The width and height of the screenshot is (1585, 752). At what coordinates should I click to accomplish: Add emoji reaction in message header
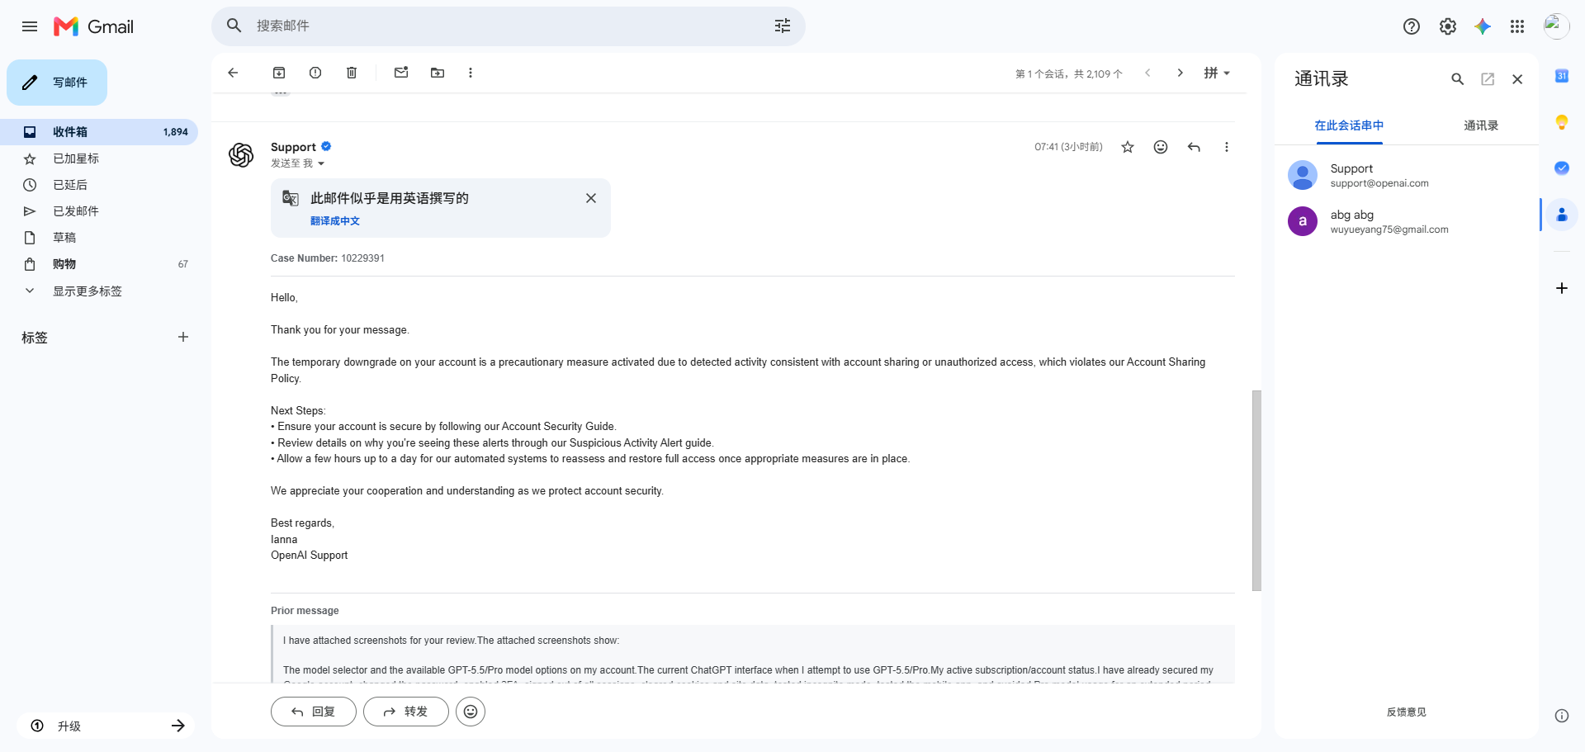1161,147
